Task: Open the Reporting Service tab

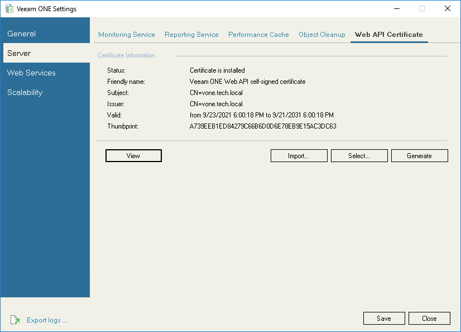Action: [x=191, y=34]
